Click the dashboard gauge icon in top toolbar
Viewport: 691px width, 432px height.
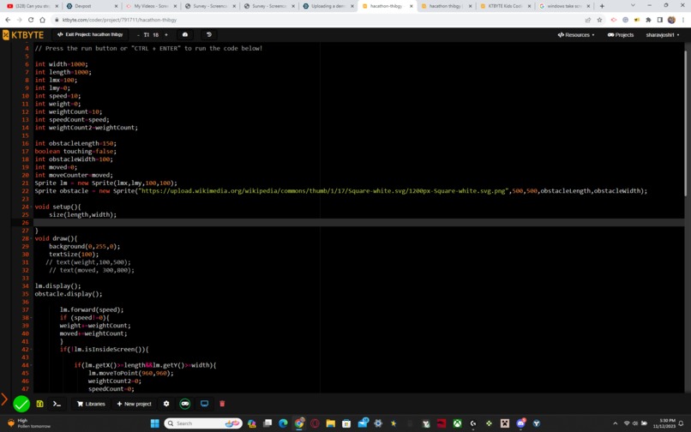pyautogui.click(x=185, y=35)
